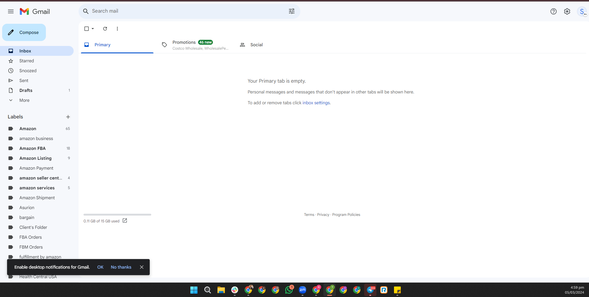
Task: Open the Inbox folder
Action: [37, 51]
